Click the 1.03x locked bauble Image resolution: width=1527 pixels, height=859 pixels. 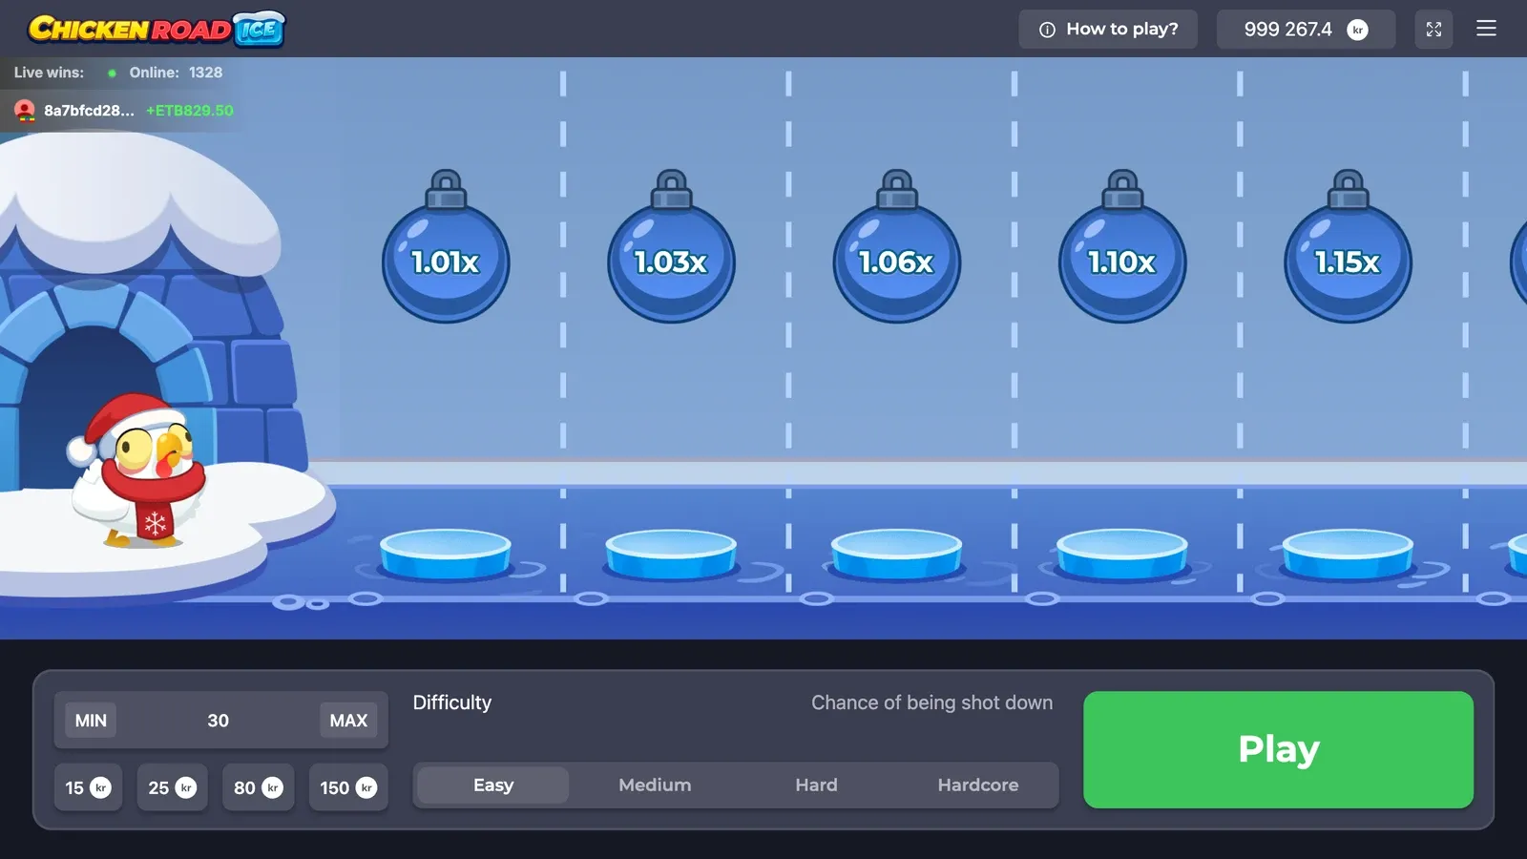[x=671, y=246]
